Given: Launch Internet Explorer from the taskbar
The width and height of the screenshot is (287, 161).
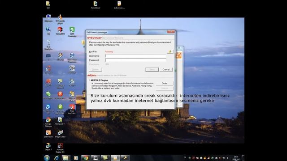Looking at the screenshot, I should click(x=57, y=158).
